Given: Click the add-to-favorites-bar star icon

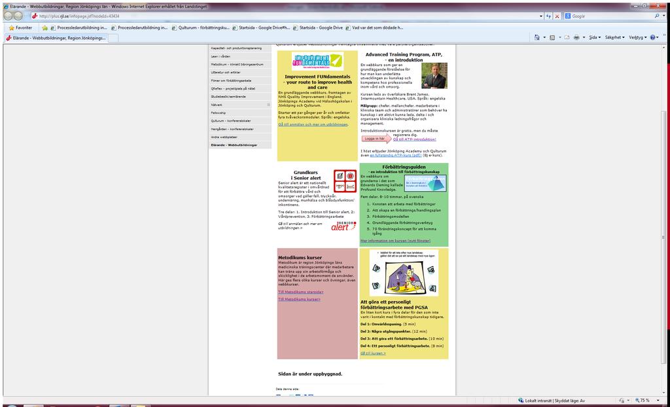Looking at the screenshot, I should tap(45, 27).
